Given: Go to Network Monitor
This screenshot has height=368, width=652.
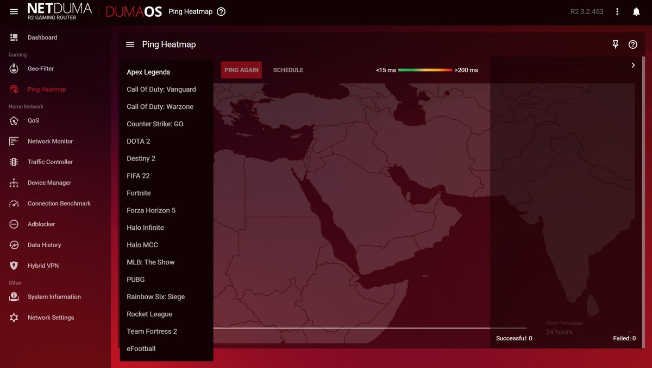Looking at the screenshot, I should [x=50, y=141].
